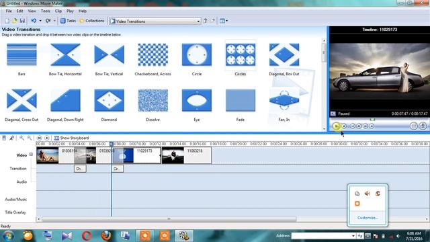The width and height of the screenshot is (430, 242).
Task: Save the project using the floppy disk icon
Action: tap(22, 21)
